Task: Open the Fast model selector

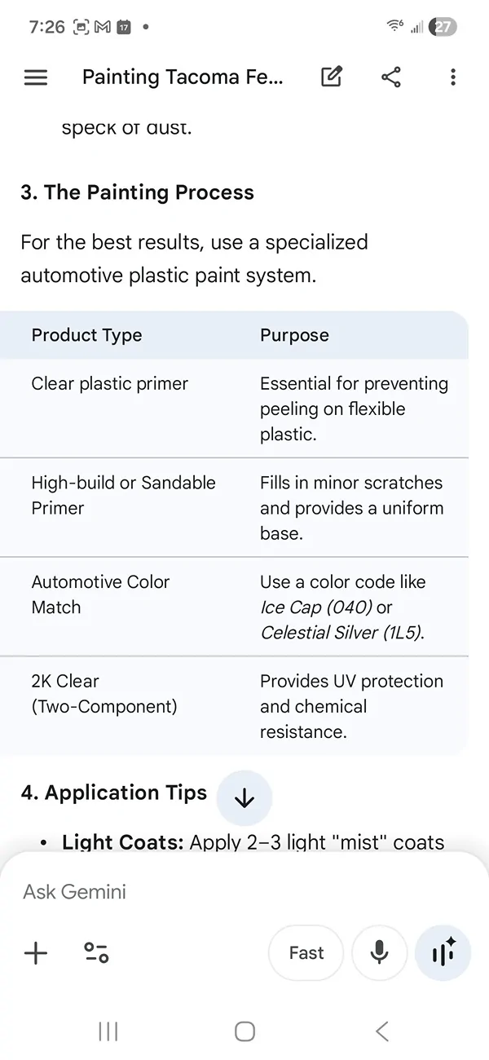Action: tap(306, 952)
